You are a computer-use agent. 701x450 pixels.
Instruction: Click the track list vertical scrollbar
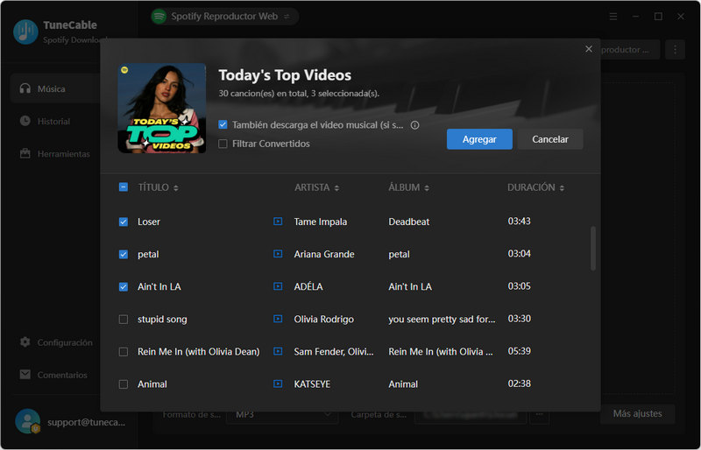pyautogui.click(x=593, y=248)
